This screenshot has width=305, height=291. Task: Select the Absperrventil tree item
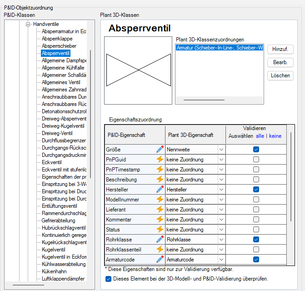(55, 53)
